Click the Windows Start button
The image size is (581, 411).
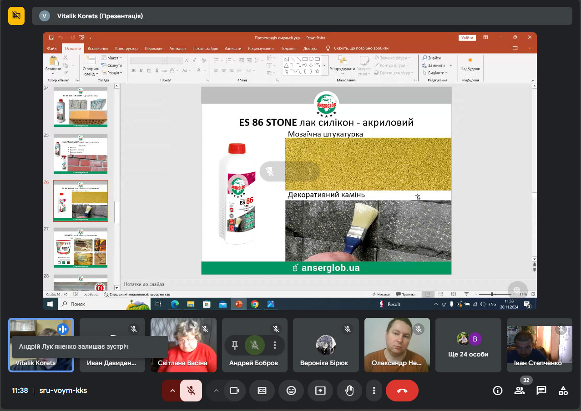click(50, 304)
